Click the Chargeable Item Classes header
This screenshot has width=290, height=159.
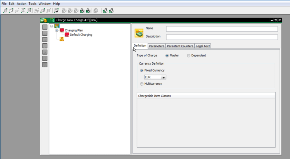206,96
